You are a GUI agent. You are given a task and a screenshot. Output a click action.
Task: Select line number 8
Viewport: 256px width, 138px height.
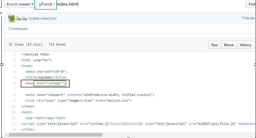[x=14, y=95]
